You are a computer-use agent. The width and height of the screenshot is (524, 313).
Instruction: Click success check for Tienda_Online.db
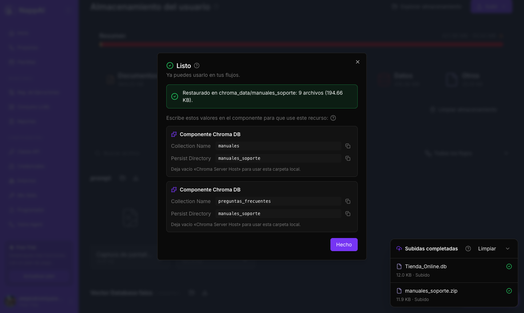point(509,266)
